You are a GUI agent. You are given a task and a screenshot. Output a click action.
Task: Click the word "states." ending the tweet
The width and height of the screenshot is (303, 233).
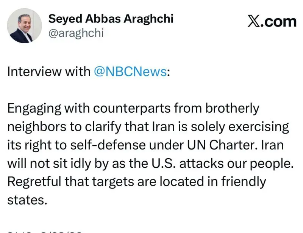(27, 200)
